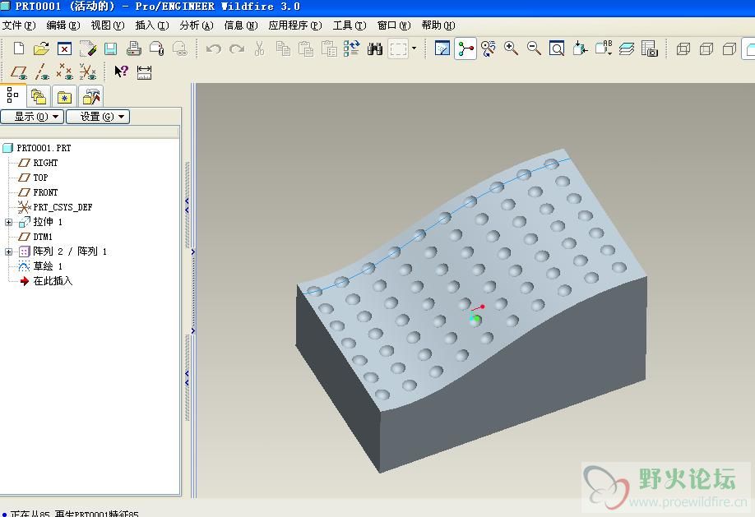Toggle orient mode icon
This screenshot has width=755, height=517.
(489, 48)
